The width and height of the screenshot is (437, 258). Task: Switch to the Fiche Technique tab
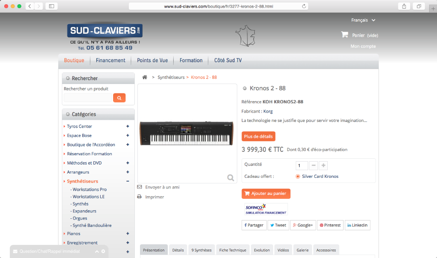coord(233,250)
